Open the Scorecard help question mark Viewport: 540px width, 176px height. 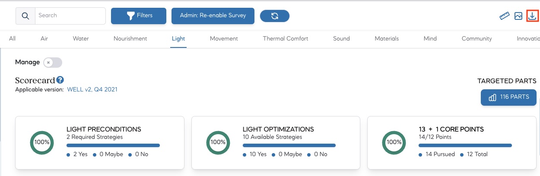(60, 80)
